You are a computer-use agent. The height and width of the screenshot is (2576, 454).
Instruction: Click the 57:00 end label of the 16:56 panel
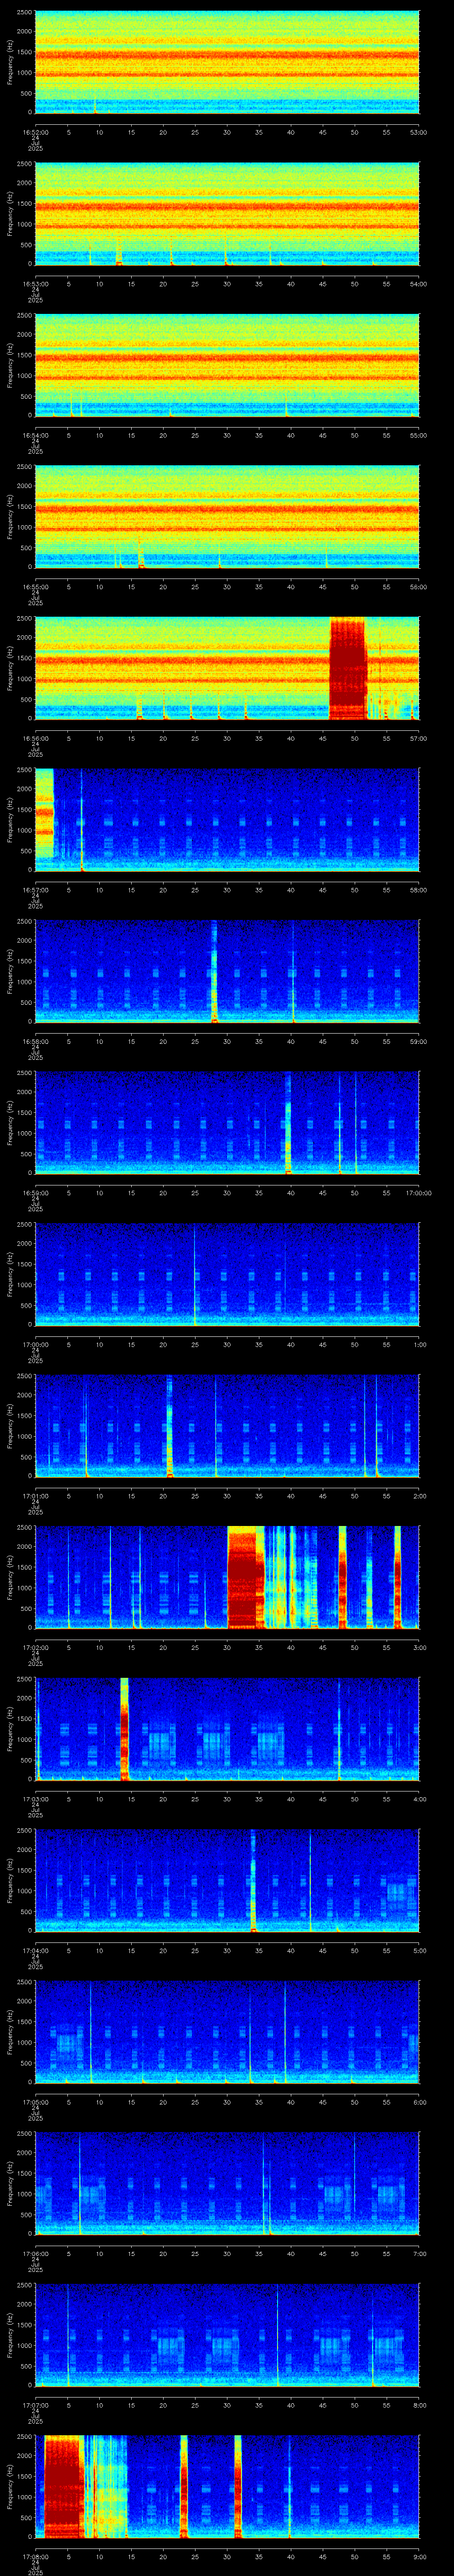(419, 738)
